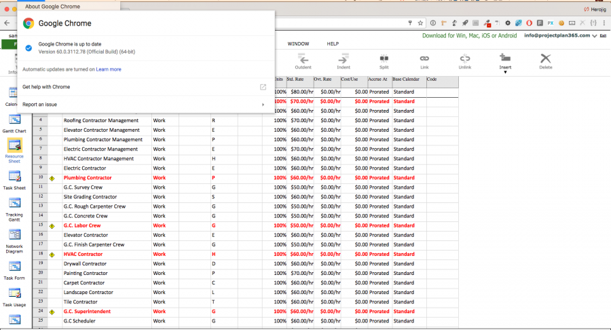Click the Link tasks icon
611x330 pixels.
point(424,58)
